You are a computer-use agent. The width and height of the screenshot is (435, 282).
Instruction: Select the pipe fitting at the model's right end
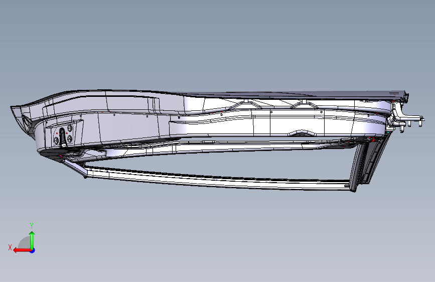pyautogui.click(x=405, y=119)
